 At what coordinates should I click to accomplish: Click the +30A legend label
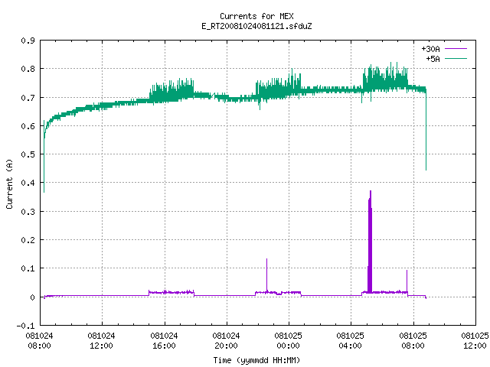[430, 49]
